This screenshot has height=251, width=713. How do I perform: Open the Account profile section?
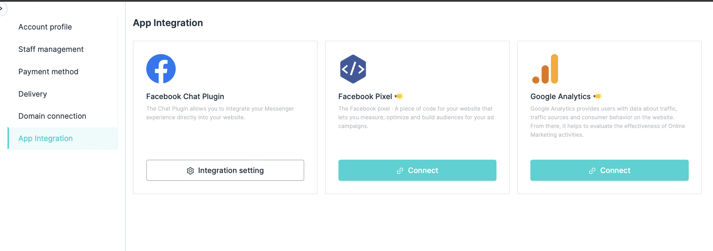pyautogui.click(x=45, y=27)
